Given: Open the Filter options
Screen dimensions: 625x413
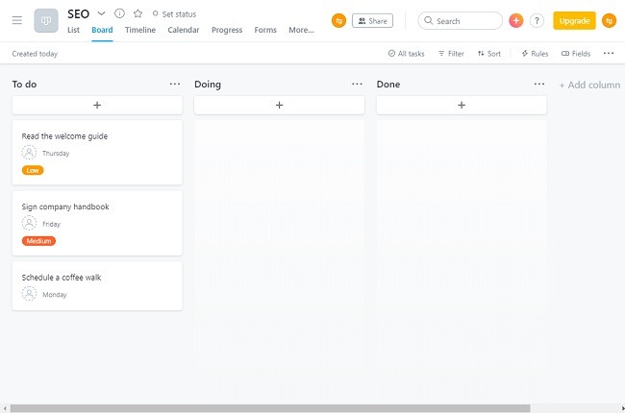Looking at the screenshot, I should 451,54.
